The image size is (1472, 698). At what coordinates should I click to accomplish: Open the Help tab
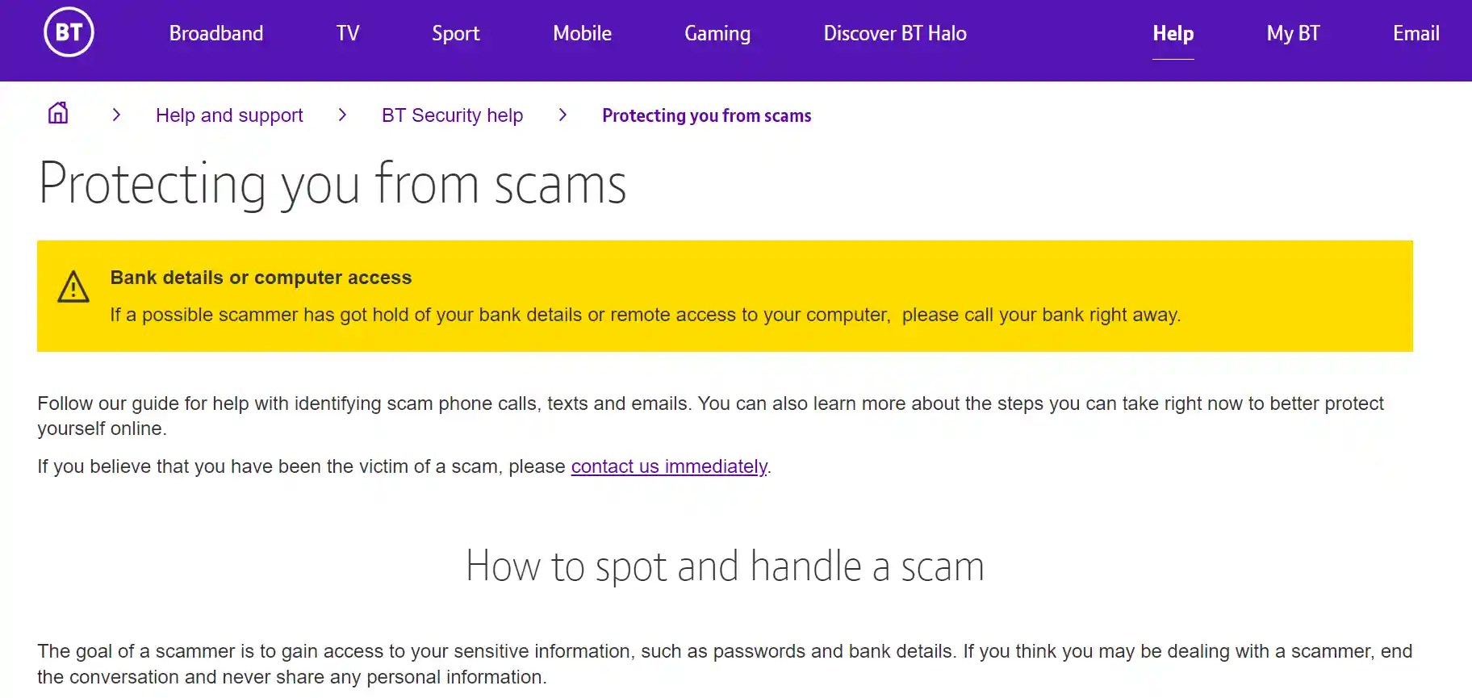pyautogui.click(x=1173, y=34)
